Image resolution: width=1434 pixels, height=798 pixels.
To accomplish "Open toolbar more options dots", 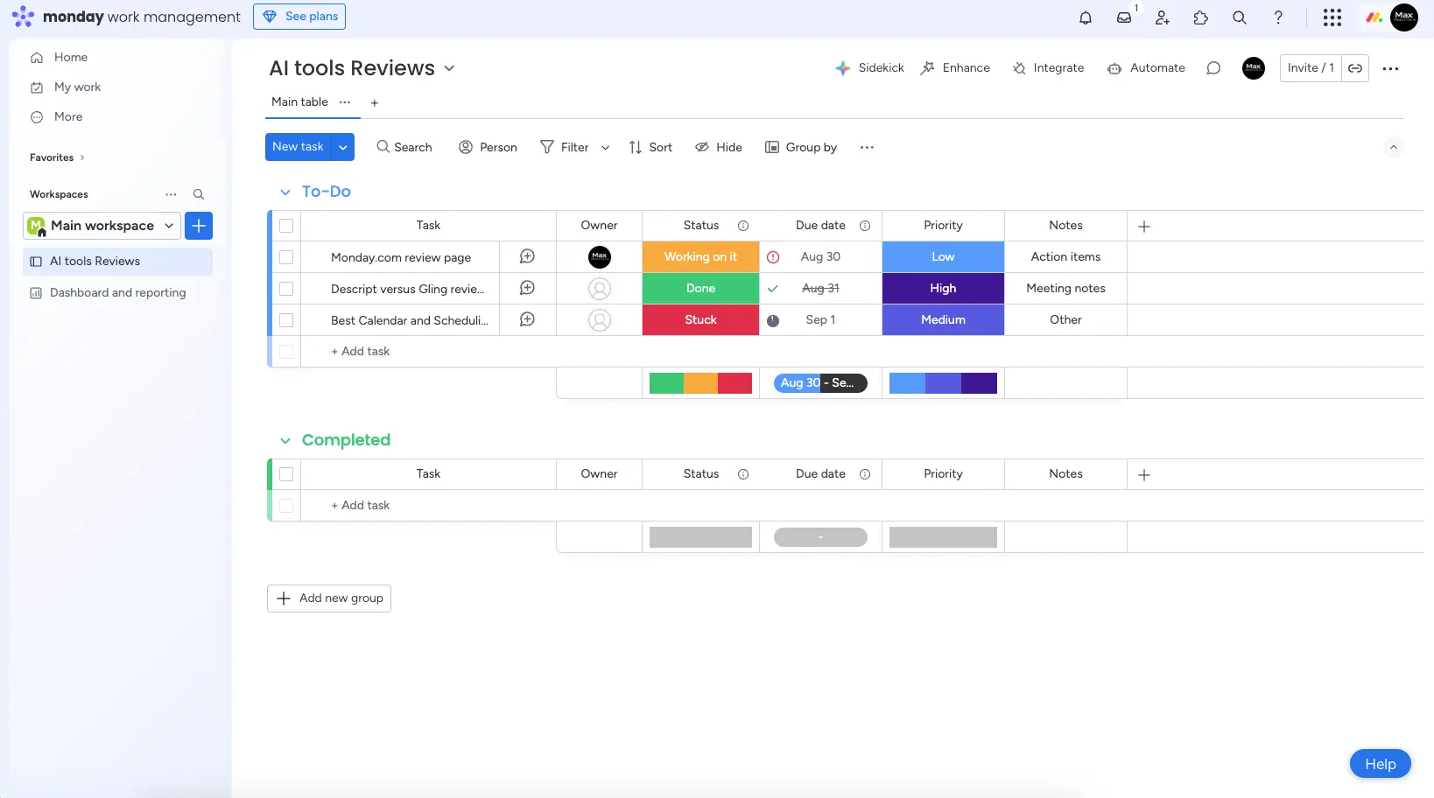I will point(867,147).
